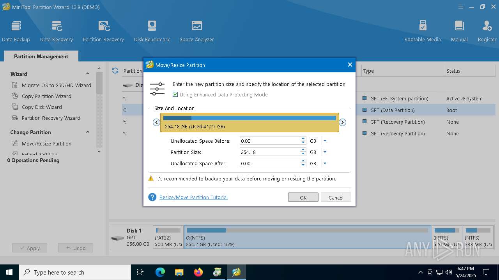Open Task View on the taskbar

(x=141, y=272)
